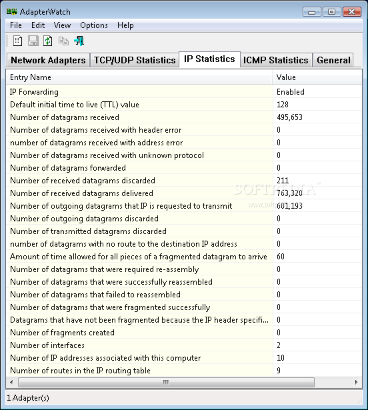Select datagrams fragmented successfully row
This screenshot has height=410, width=368.
coord(184,307)
